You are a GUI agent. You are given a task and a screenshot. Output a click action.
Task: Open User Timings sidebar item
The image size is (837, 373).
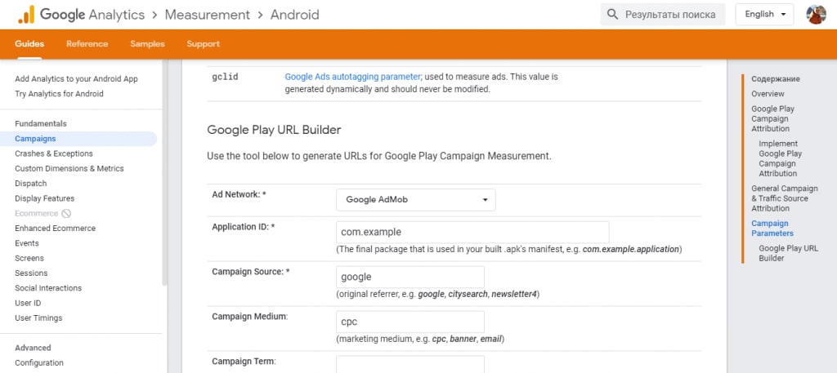(x=38, y=317)
